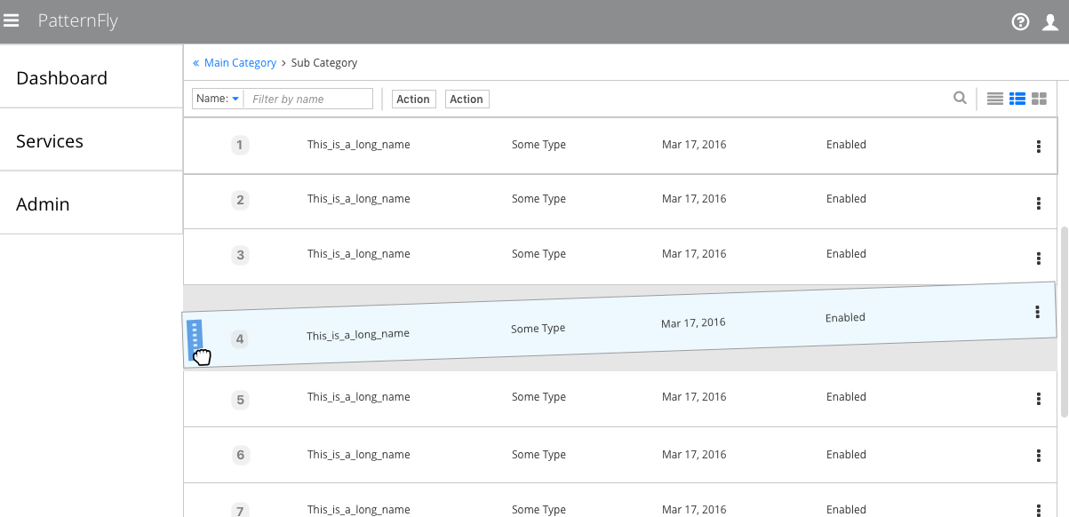1069x517 pixels.
Task: Open the Name filter dropdown
Action: (218, 99)
